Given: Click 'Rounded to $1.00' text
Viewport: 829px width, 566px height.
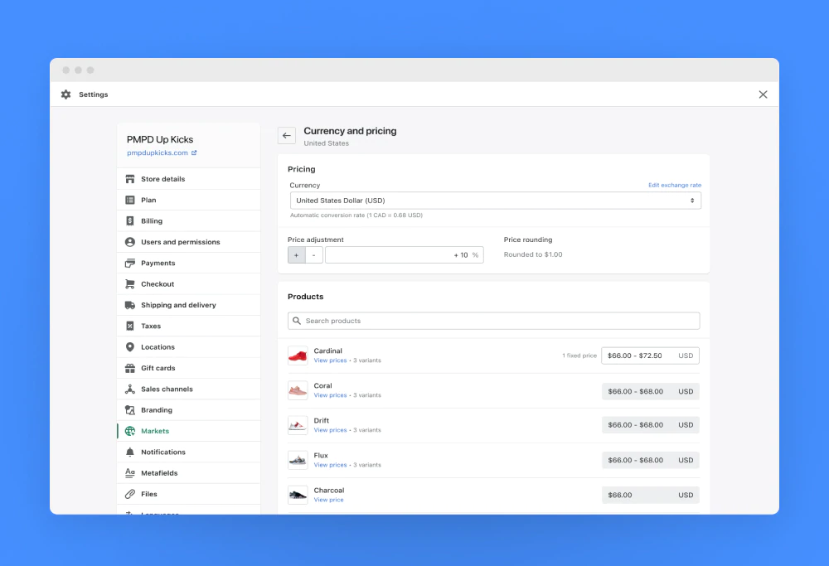Looking at the screenshot, I should pos(533,254).
